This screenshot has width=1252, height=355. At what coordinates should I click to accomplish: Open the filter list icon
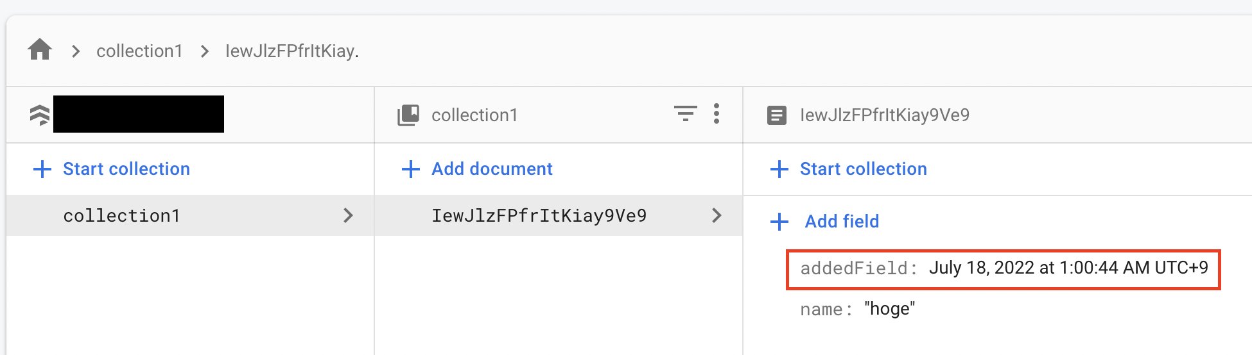click(x=685, y=114)
